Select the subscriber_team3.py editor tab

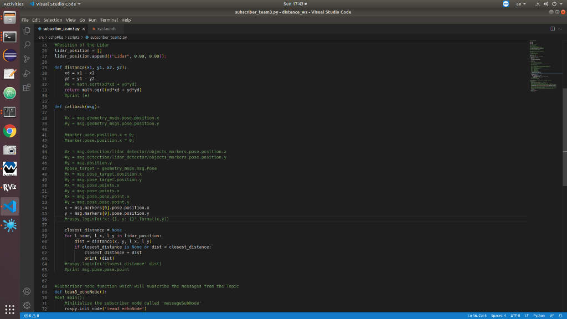click(61, 29)
